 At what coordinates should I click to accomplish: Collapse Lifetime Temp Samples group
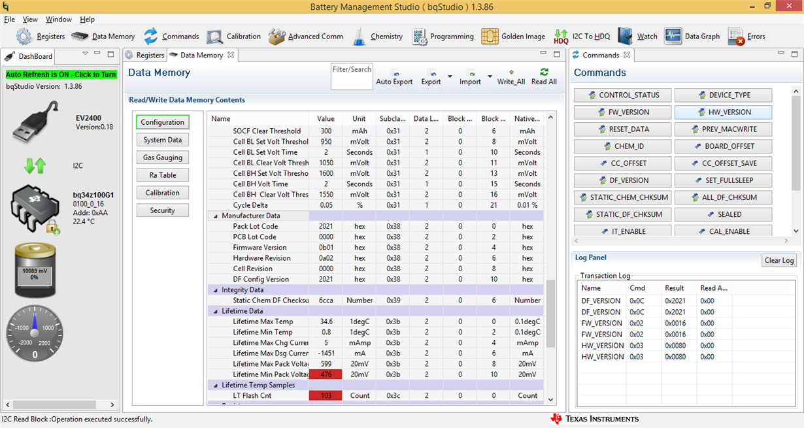tap(216, 385)
